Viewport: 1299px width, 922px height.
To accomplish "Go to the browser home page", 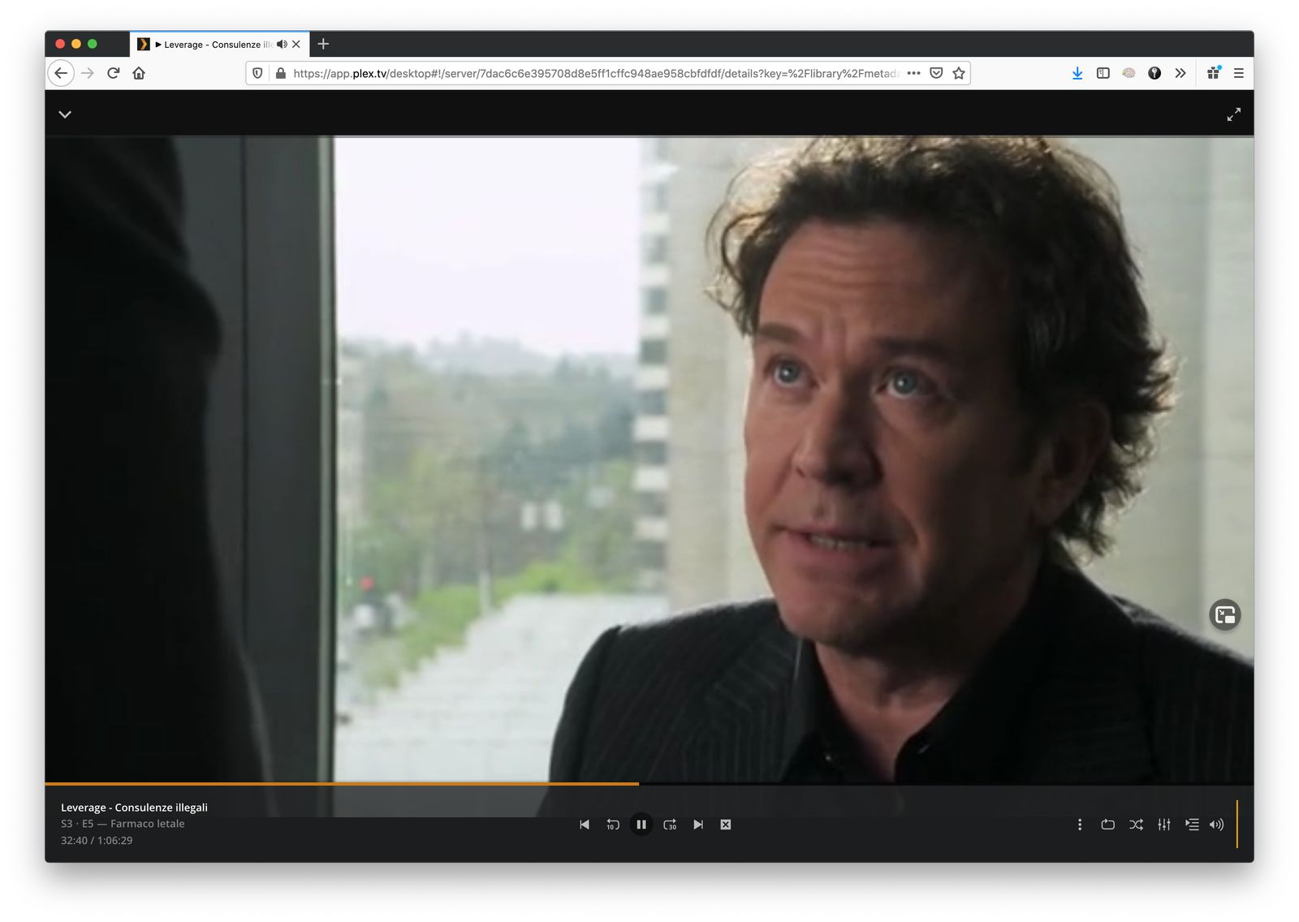I will (x=139, y=73).
